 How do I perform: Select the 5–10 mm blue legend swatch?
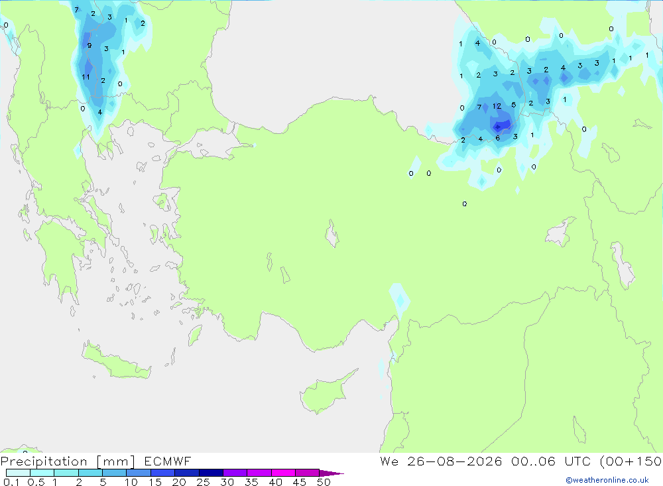tap(115, 473)
